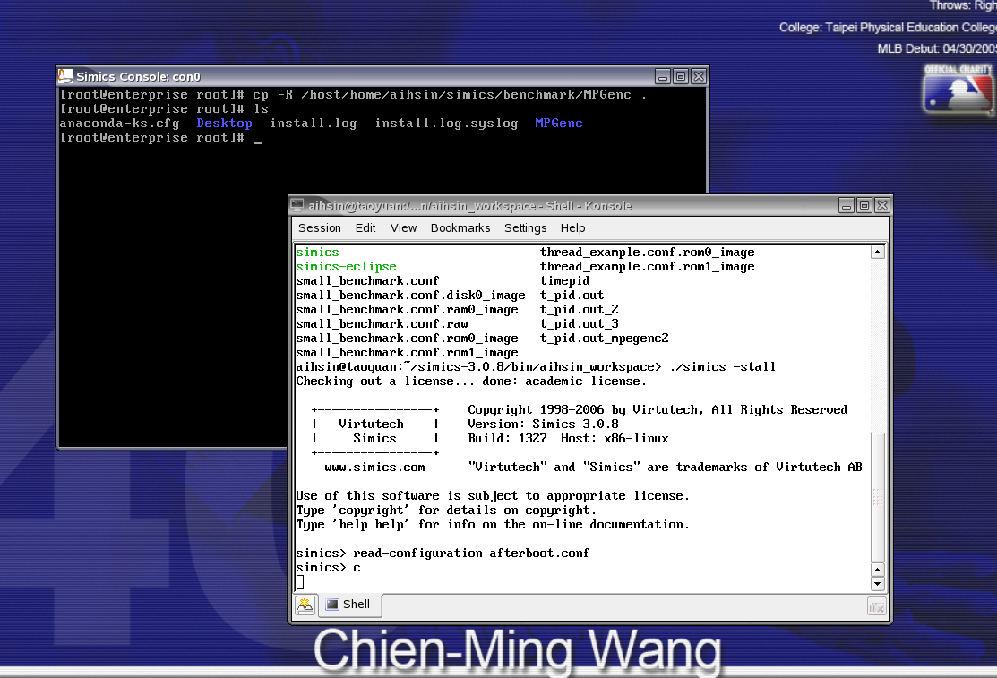The height and width of the screenshot is (678, 997).
Task: Click the new session icon beside Shell tab
Action: point(305,605)
